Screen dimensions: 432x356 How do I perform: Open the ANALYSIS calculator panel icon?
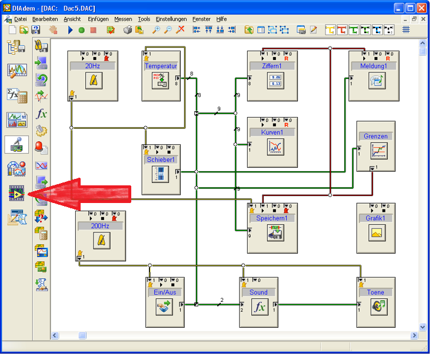tap(16, 95)
